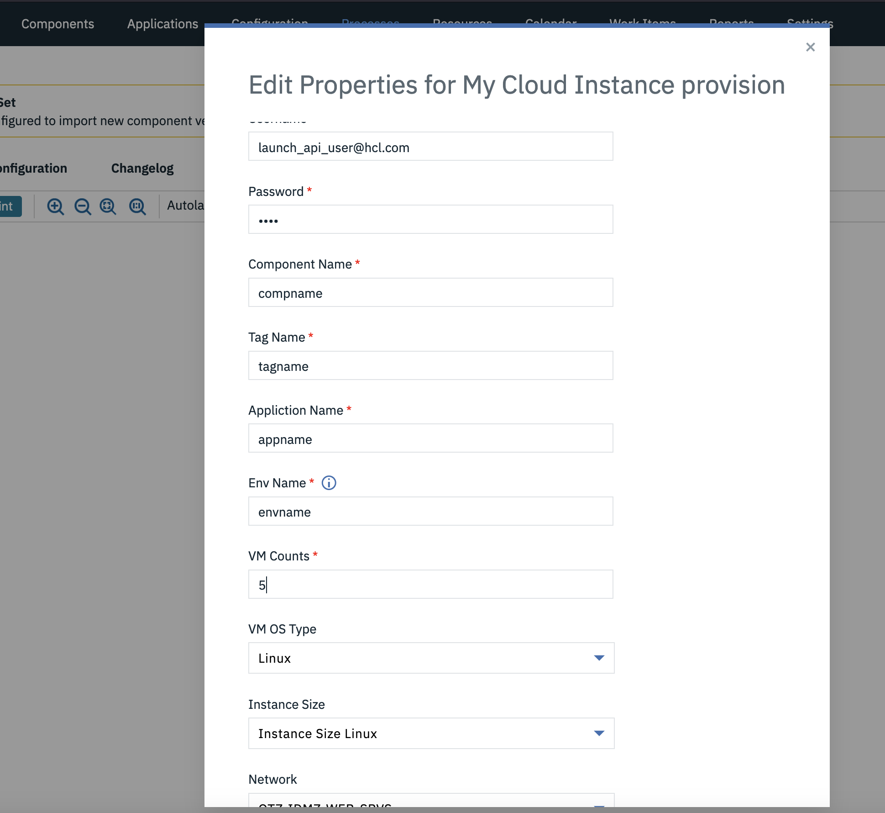
Task: Click the Username field with launch_api_user
Action: (430, 147)
